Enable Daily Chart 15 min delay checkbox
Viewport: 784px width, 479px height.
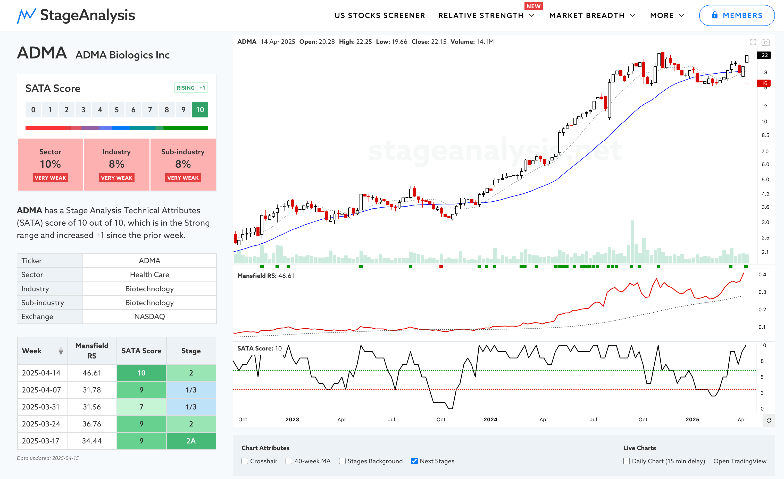[626, 461]
